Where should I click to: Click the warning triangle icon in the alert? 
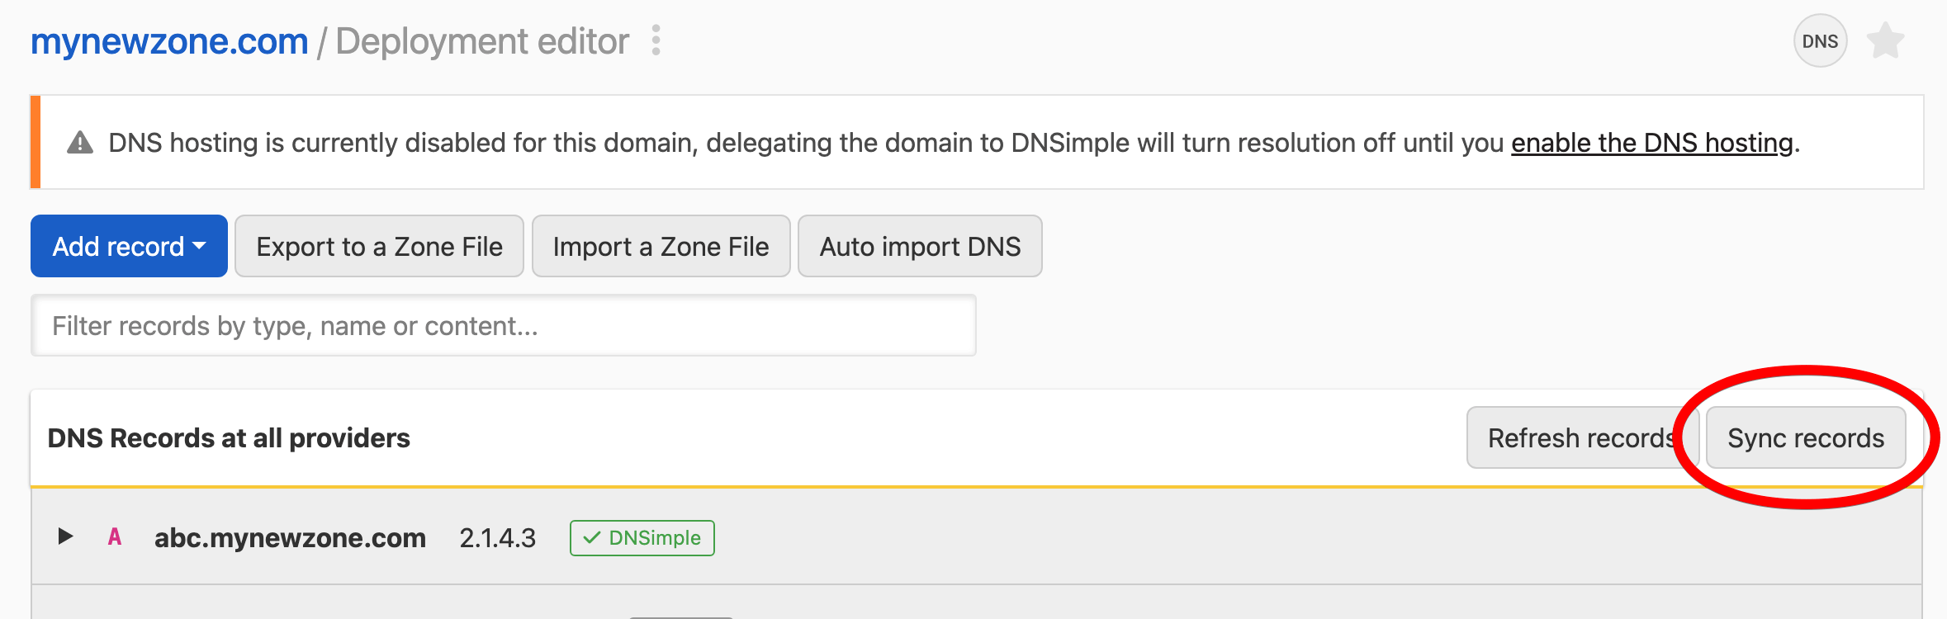(80, 143)
